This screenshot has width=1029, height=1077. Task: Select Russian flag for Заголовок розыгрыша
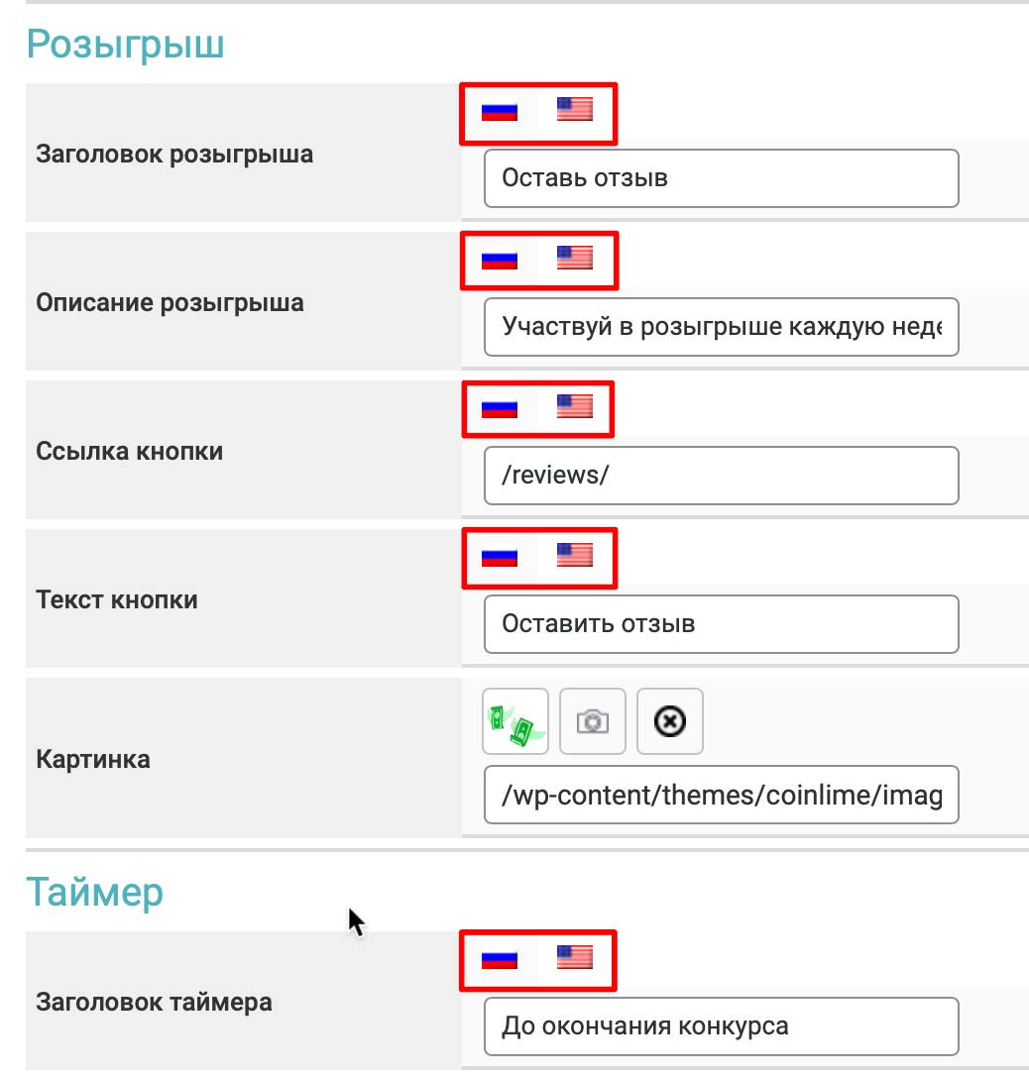point(500,111)
